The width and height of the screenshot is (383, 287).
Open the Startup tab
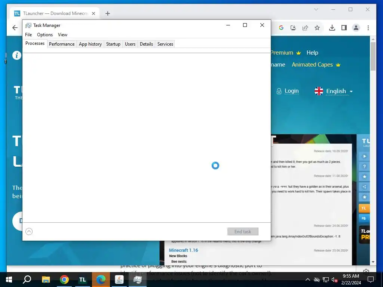(113, 44)
